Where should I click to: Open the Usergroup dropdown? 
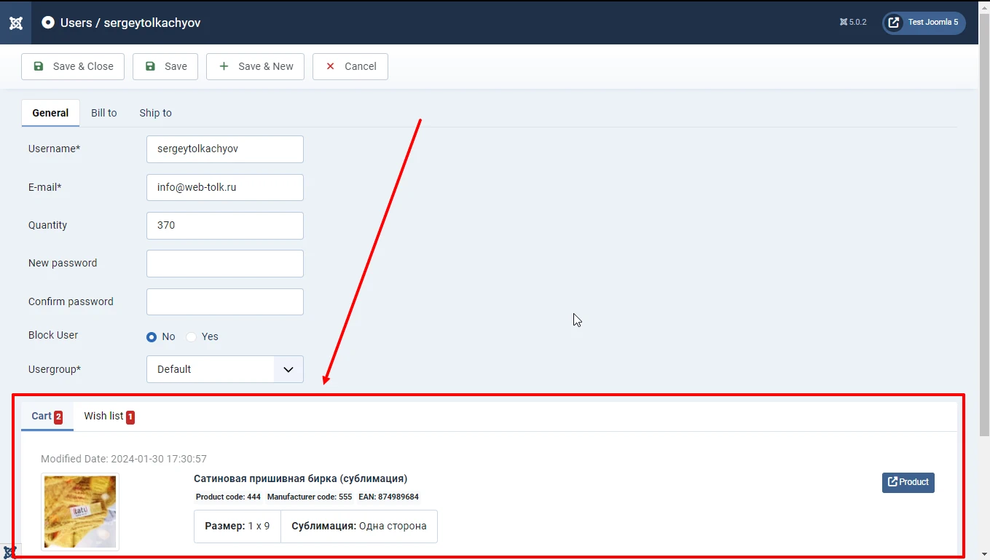[225, 369]
